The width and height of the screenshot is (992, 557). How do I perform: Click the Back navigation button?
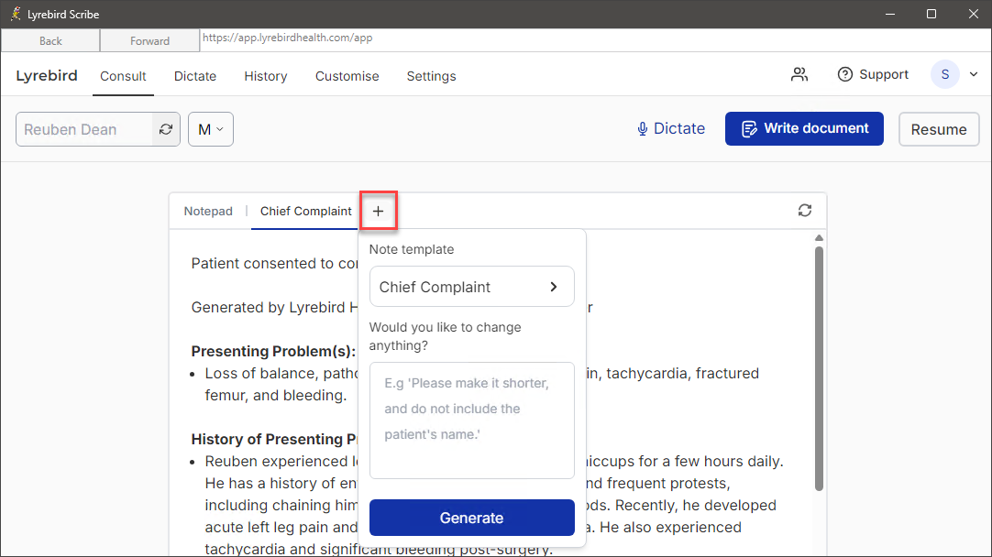50,40
